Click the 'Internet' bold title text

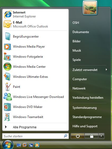pos(19,12)
